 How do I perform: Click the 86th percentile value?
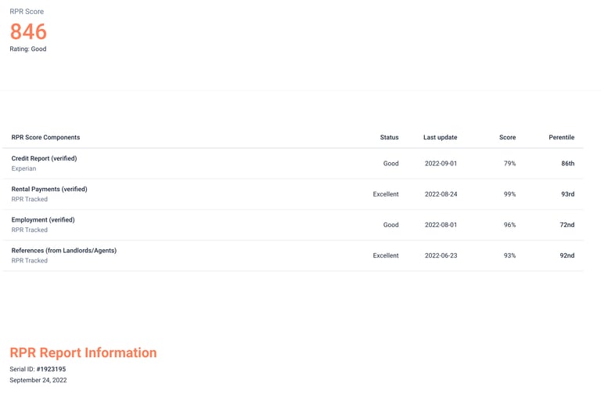(x=567, y=164)
